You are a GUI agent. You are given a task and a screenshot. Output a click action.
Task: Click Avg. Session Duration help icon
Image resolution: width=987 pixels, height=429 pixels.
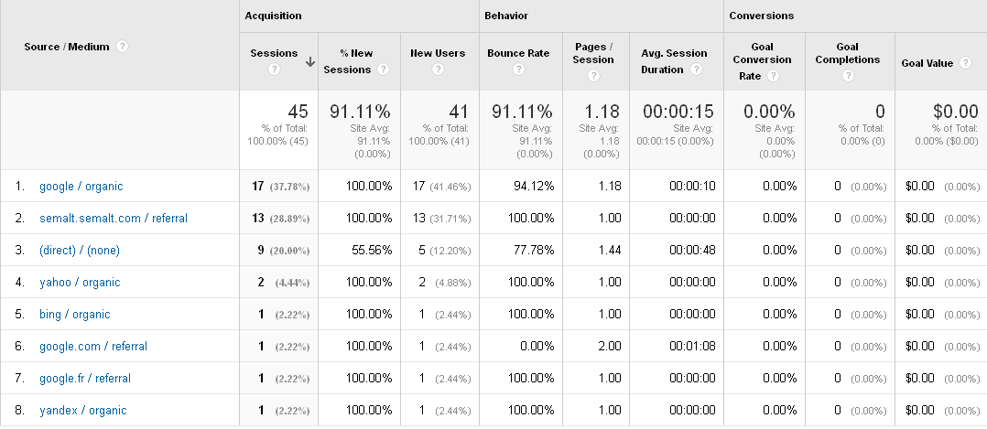[696, 70]
